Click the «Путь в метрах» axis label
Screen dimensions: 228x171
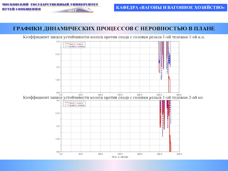[x=120, y=157]
